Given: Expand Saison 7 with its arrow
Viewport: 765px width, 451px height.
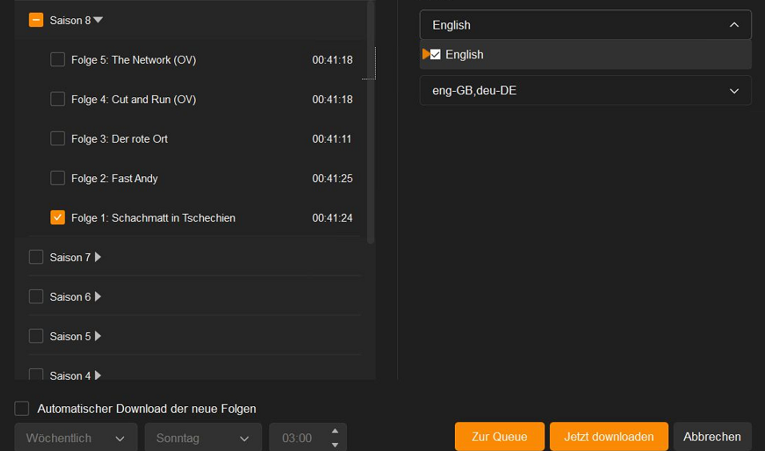Looking at the screenshot, I should click(x=98, y=257).
